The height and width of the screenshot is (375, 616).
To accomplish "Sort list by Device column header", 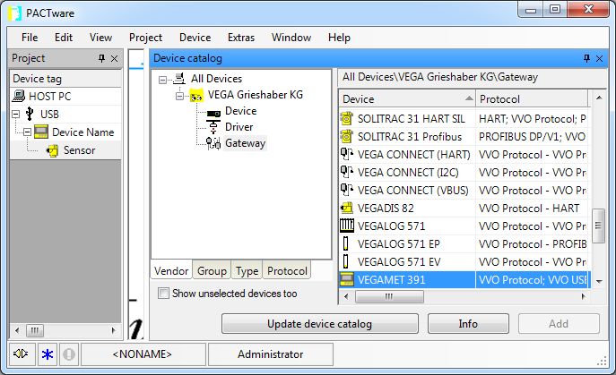I will point(407,98).
